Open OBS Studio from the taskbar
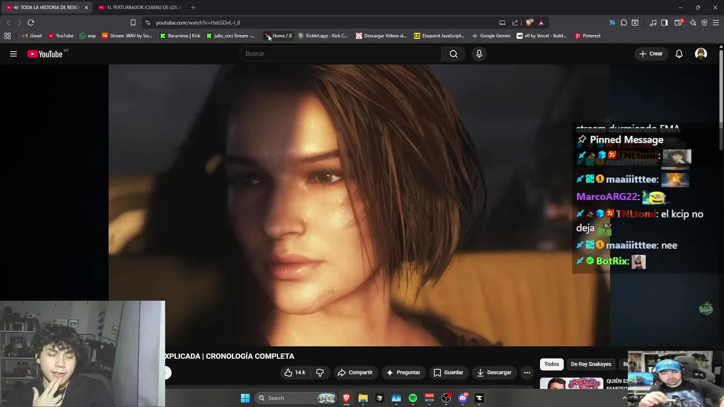The image size is (724, 407). (x=446, y=398)
